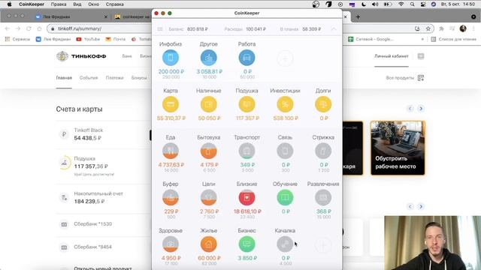Screen dimensions: 481x270
Task: Go to the Tinkoff Платежи tab
Action: click(114, 78)
